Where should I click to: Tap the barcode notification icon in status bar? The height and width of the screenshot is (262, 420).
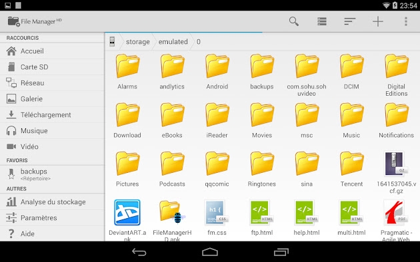[x=18, y=5]
